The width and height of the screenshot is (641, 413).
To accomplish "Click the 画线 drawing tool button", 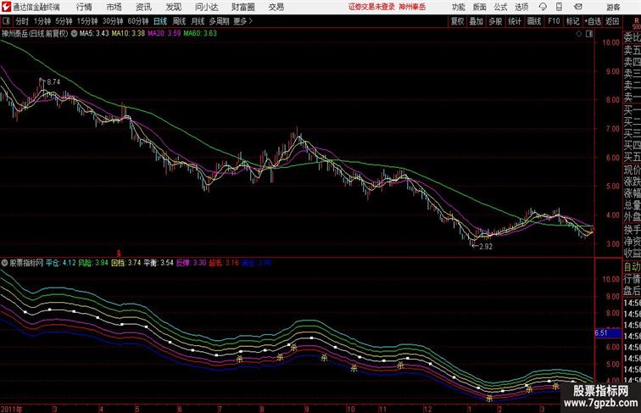I will pyautogui.click(x=534, y=21).
